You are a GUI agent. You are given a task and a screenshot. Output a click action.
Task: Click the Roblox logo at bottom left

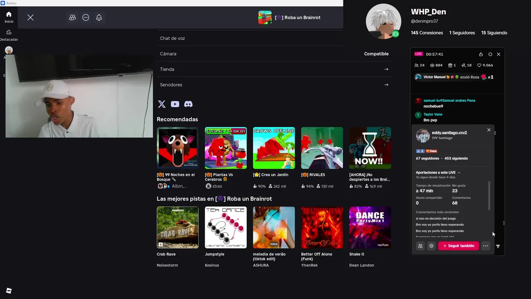(9, 291)
